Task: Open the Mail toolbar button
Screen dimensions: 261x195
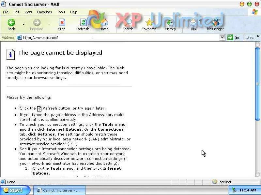Action: 194,25
